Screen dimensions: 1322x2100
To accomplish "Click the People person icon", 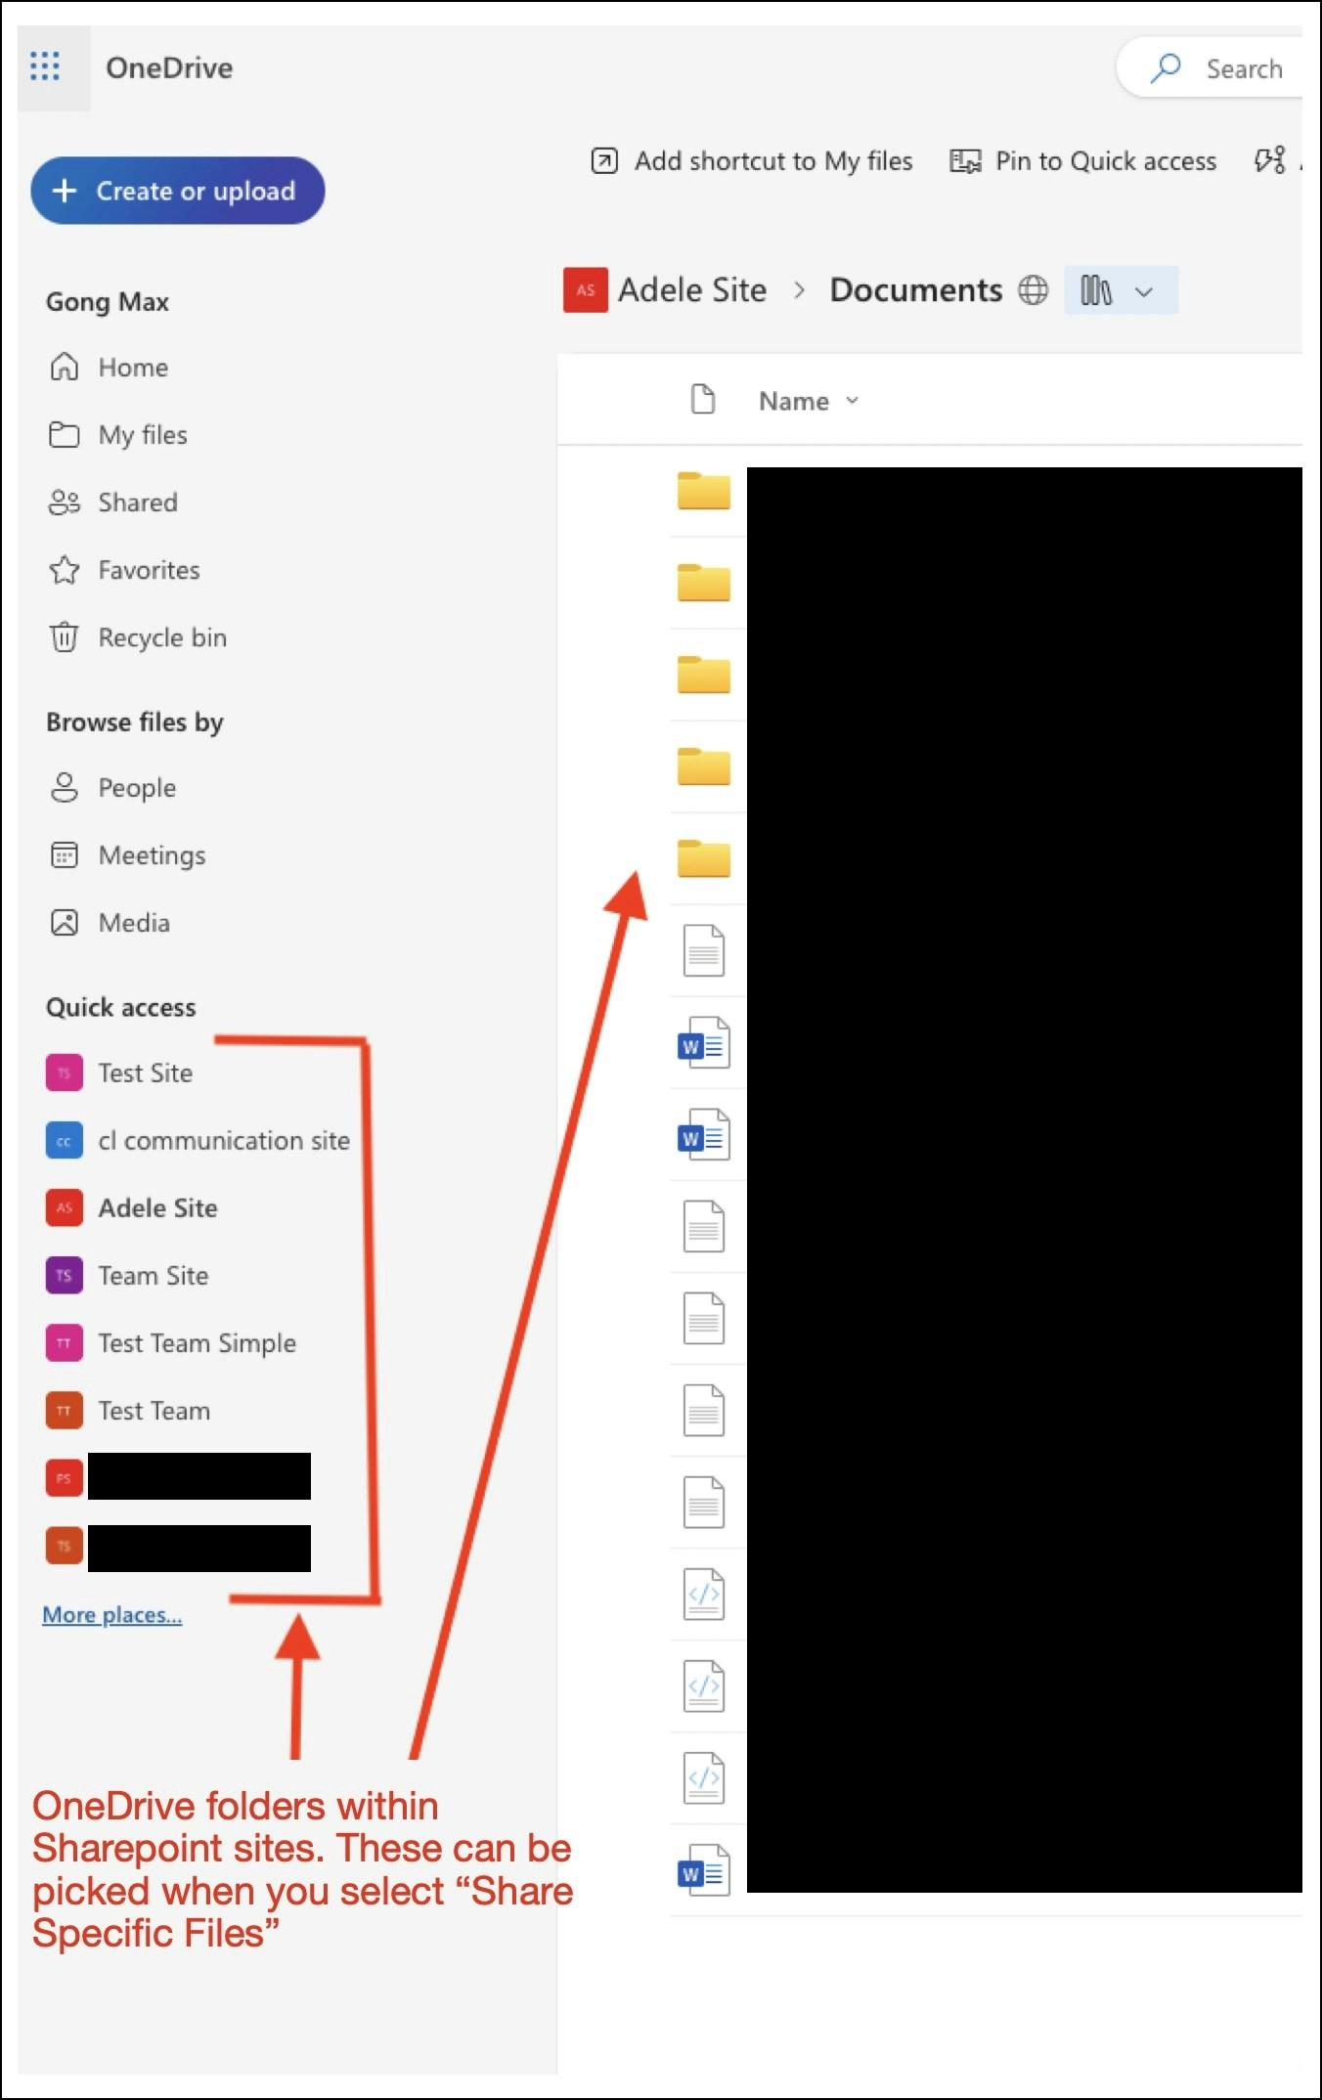I will (x=65, y=787).
